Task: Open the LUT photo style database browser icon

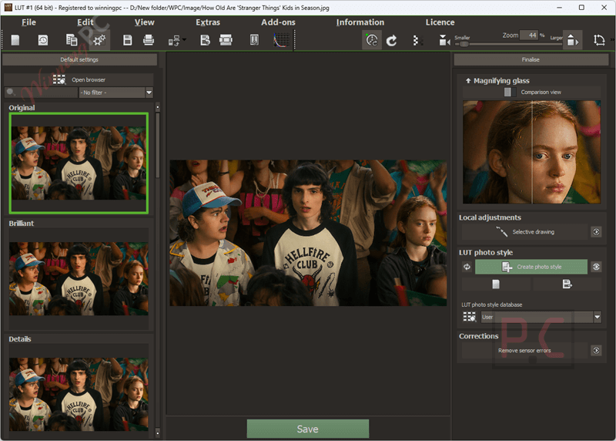Action: (x=470, y=317)
